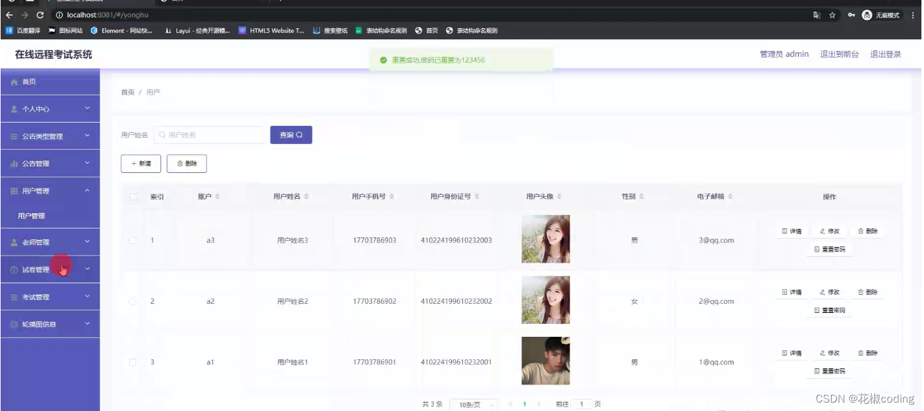Viewport: 924px width, 411px height.
Task: Sort by the 用户手机号 column arrows
Action: pos(392,196)
